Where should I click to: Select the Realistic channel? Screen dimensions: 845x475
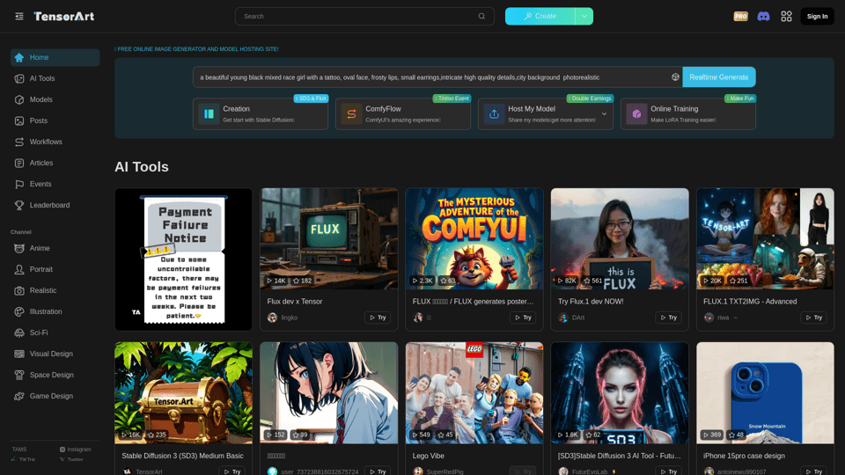[55, 290]
